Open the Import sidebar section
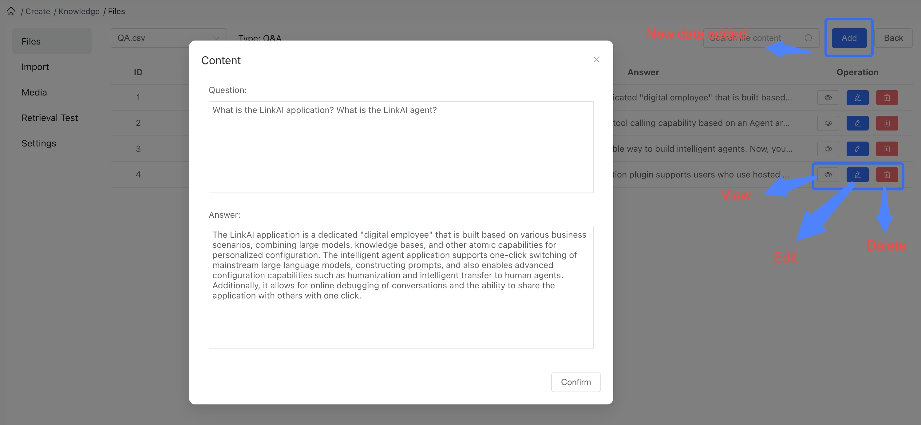The image size is (921, 425). pos(52,67)
